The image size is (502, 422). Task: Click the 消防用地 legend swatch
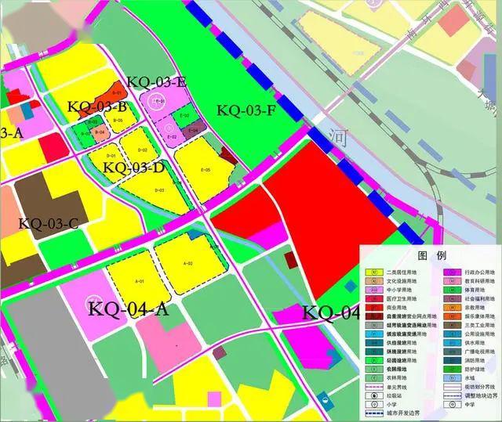(x=452, y=360)
